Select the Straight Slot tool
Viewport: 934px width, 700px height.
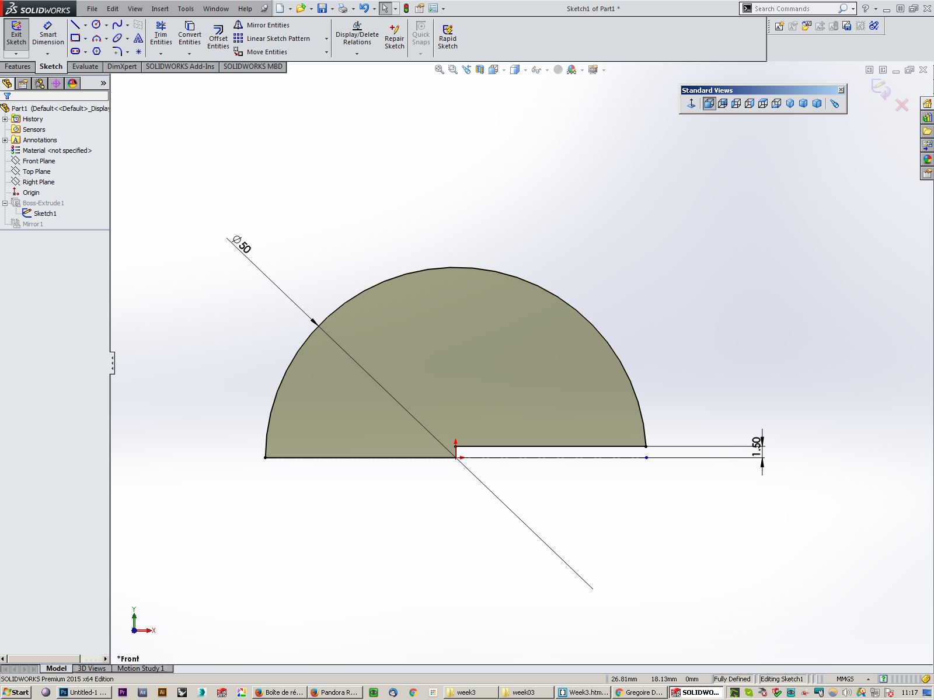75,51
